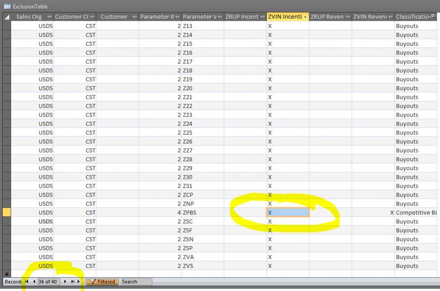Toggle the Filtered button off
The width and height of the screenshot is (440, 291).
click(x=102, y=282)
